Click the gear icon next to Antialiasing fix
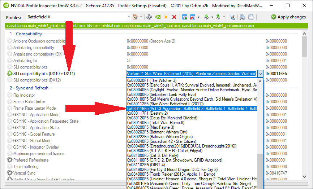 (10, 61)
